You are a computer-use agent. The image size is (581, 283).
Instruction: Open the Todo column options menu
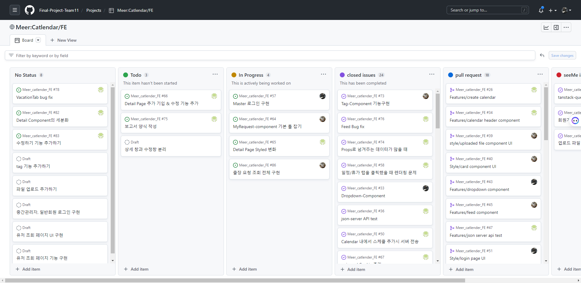215,74
